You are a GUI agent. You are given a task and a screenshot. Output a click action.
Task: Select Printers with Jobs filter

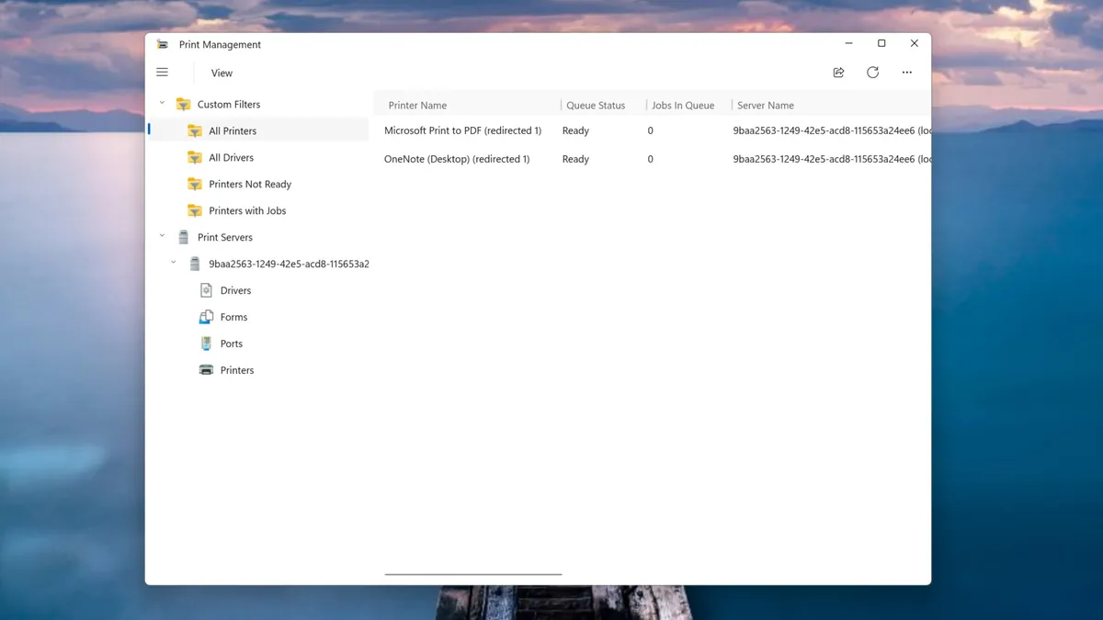tap(247, 211)
